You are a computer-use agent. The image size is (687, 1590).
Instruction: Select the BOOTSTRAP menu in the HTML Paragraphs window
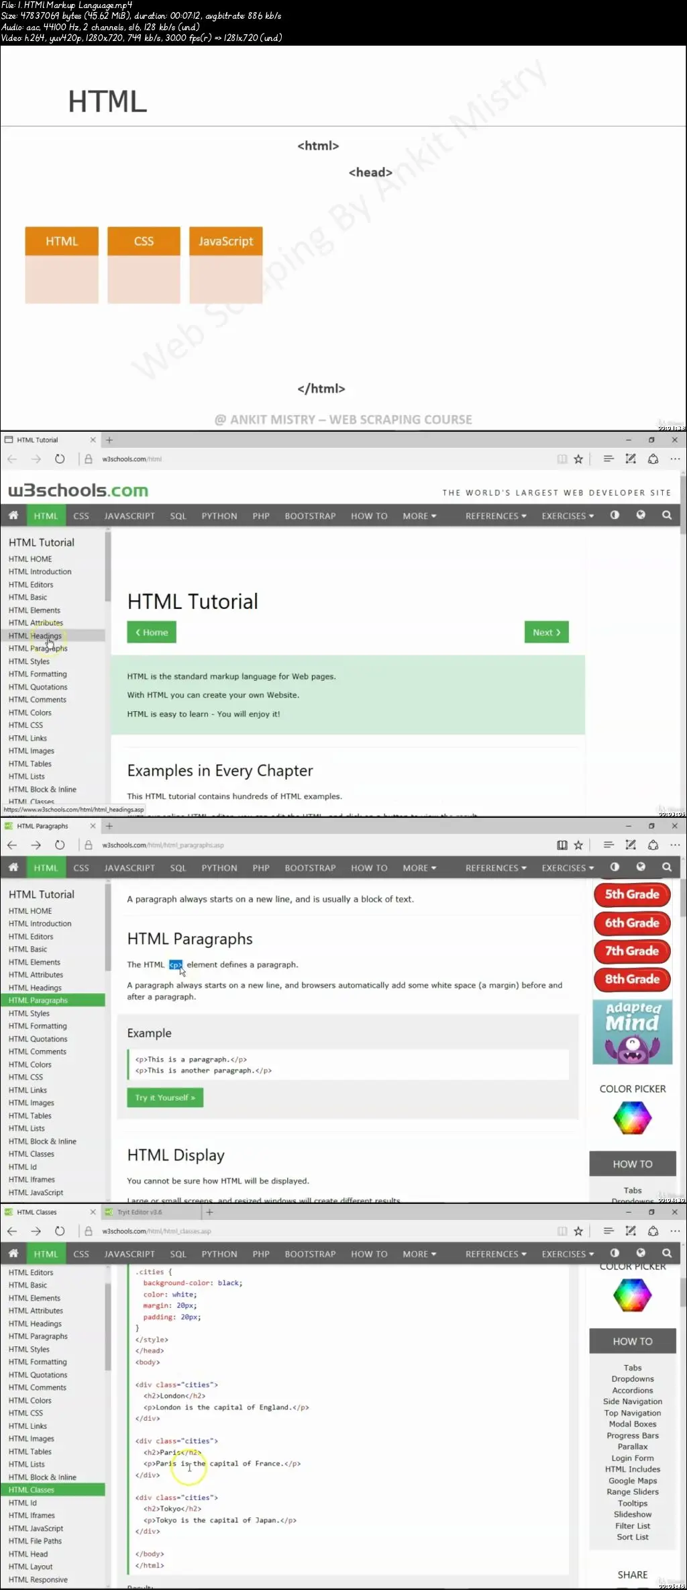coord(310,868)
